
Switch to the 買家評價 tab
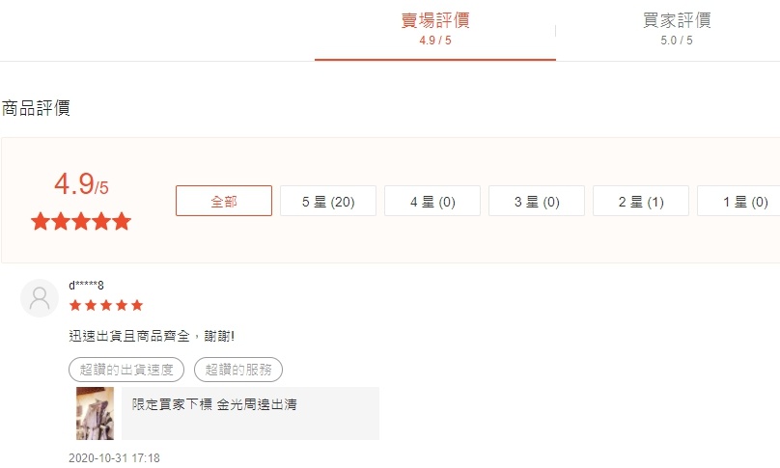click(x=677, y=29)
